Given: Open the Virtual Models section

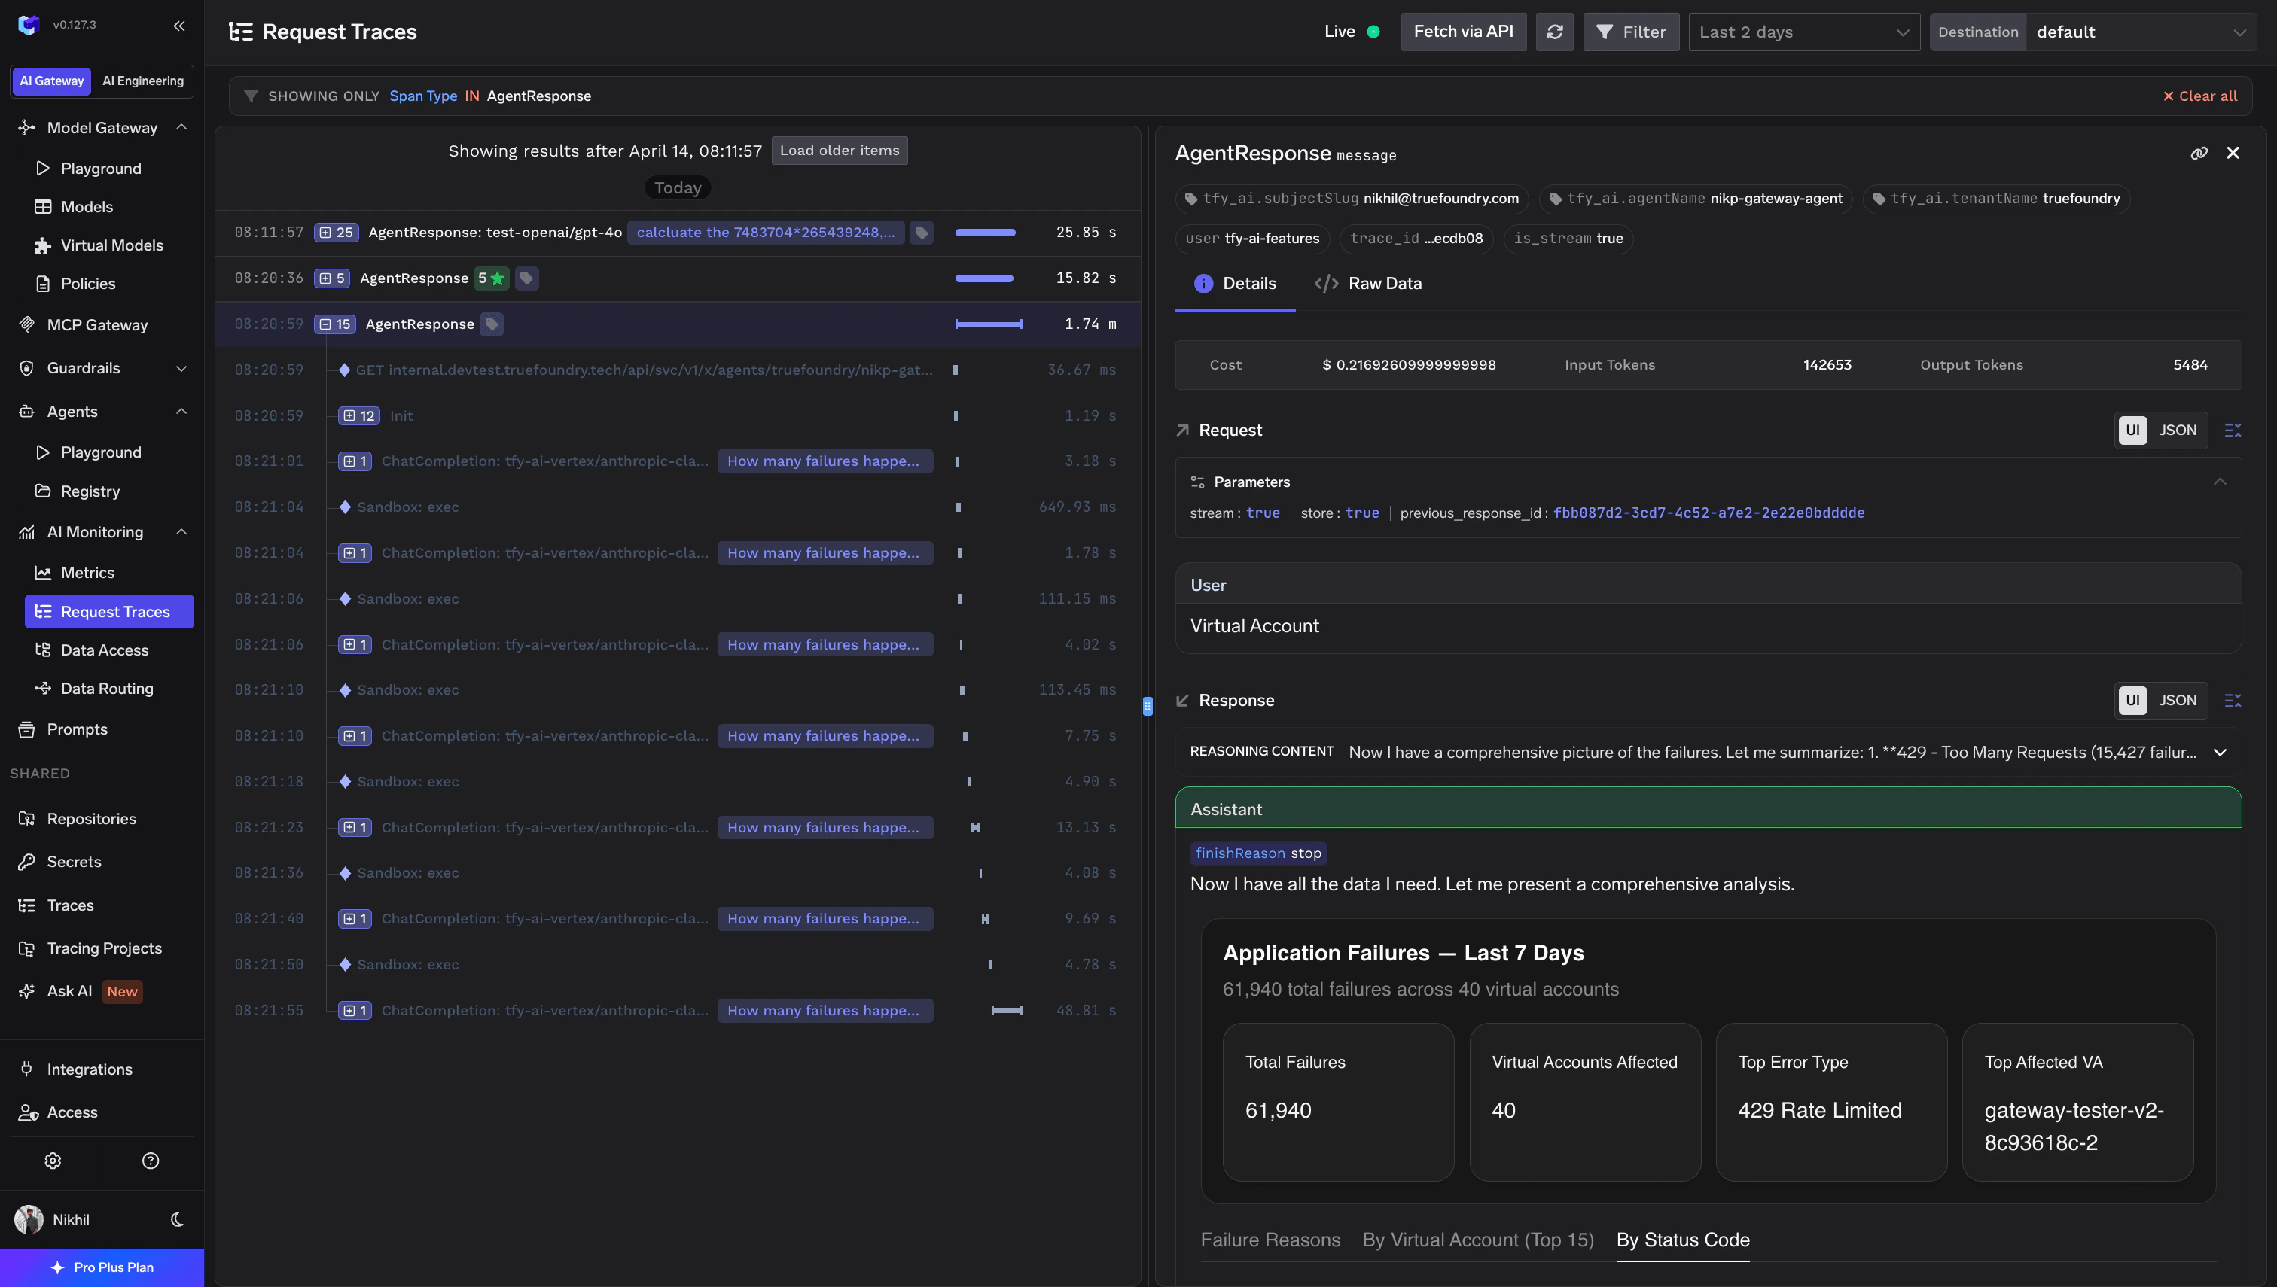Looking at the screenshot, I should 111,245.
